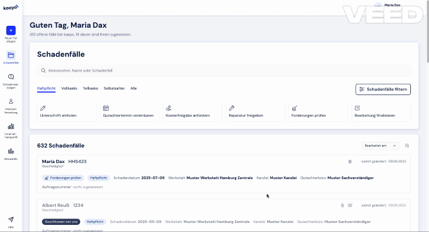Click message icon on Albert Reuß case
The image size is (429, 232).
click(x=350, y=205)
